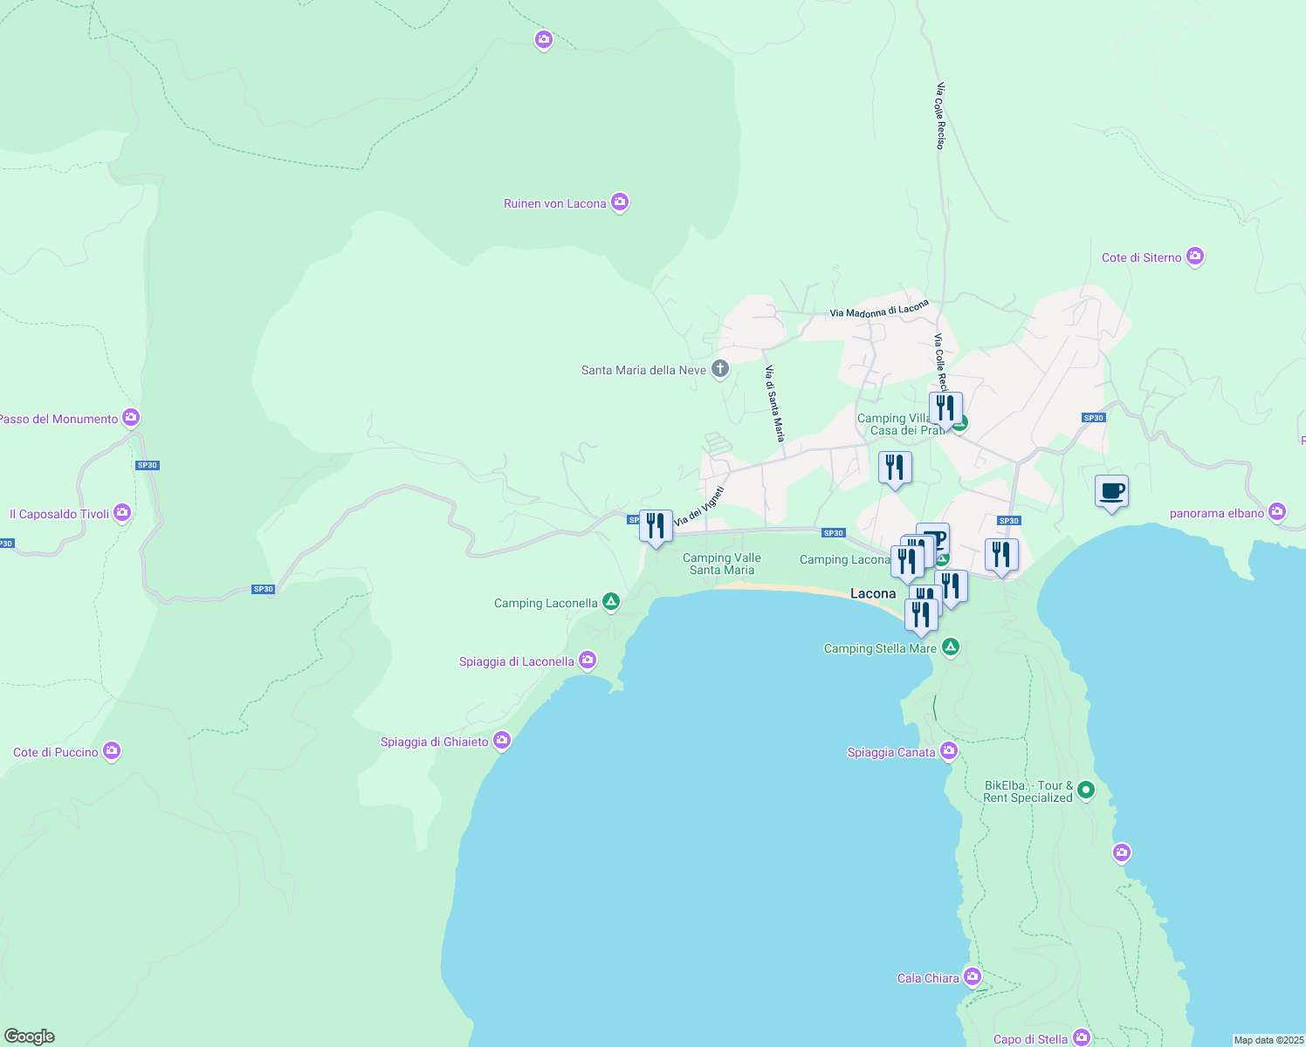
Task: Click restaurant marker east of Lacona below SP30 shield
Action: [1001, 557]
